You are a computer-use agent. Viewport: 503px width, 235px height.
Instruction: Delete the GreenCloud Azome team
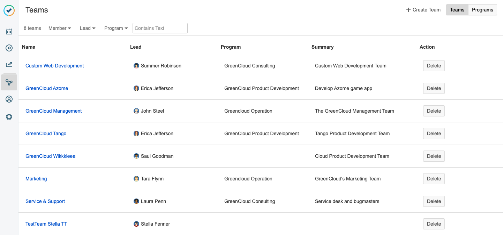pos(434,88)
